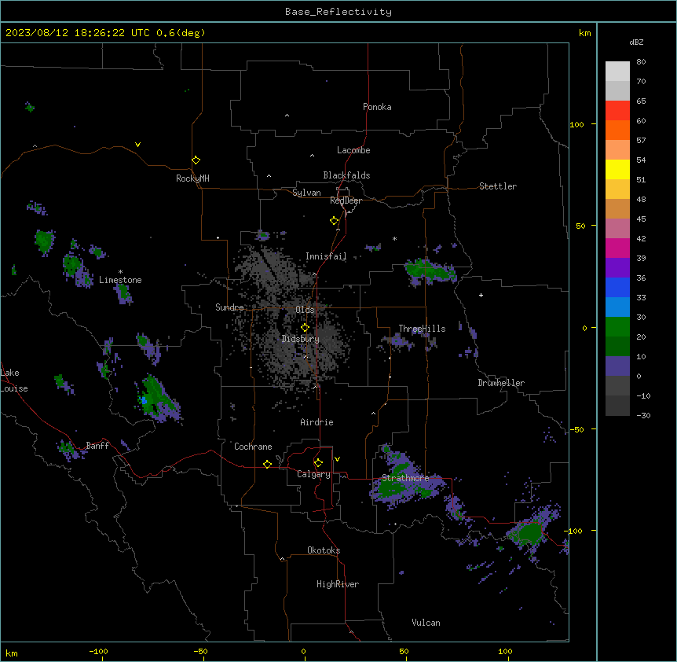The width and height of the screenshot is (677, 662).
Task: Pick the purple 39-36 dBZ legend swatch
Action: pos(617,268)
